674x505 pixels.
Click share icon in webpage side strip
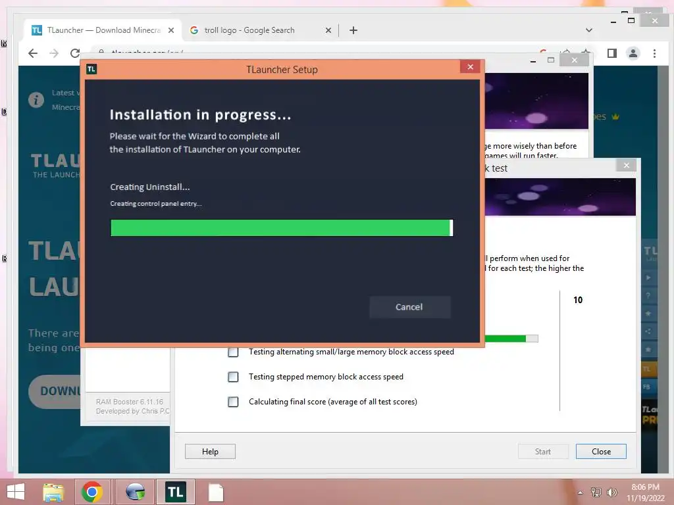(x=648, y=331)
